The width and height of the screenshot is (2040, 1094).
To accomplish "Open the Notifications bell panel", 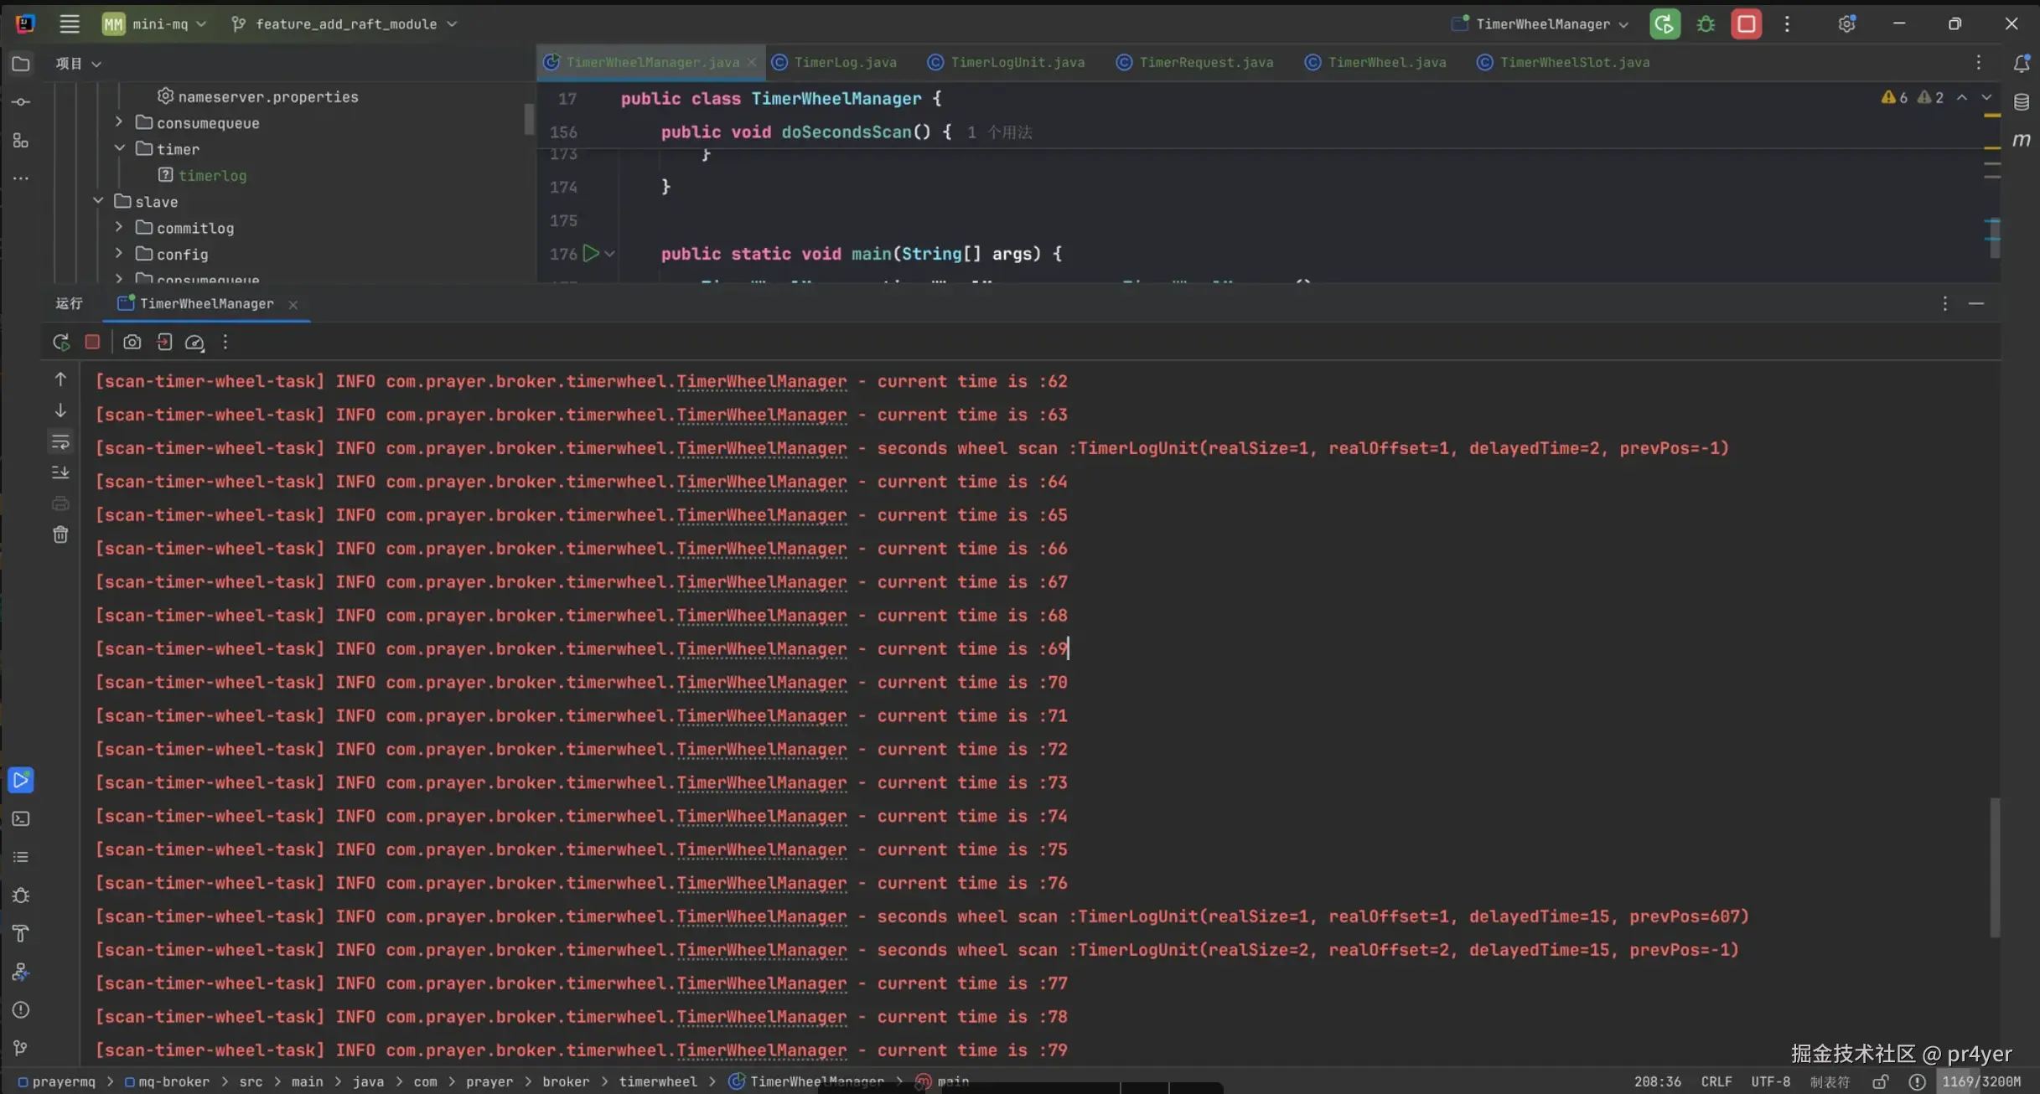I will [x=2022, y=63].
